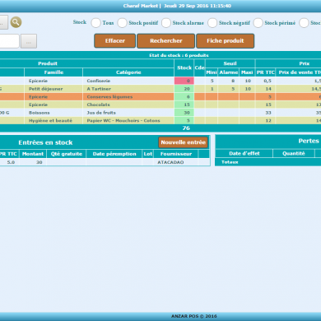This screenshot has width=321, height=321.
Task: Select the Stock périmé radio button
Action: [258, 23]
